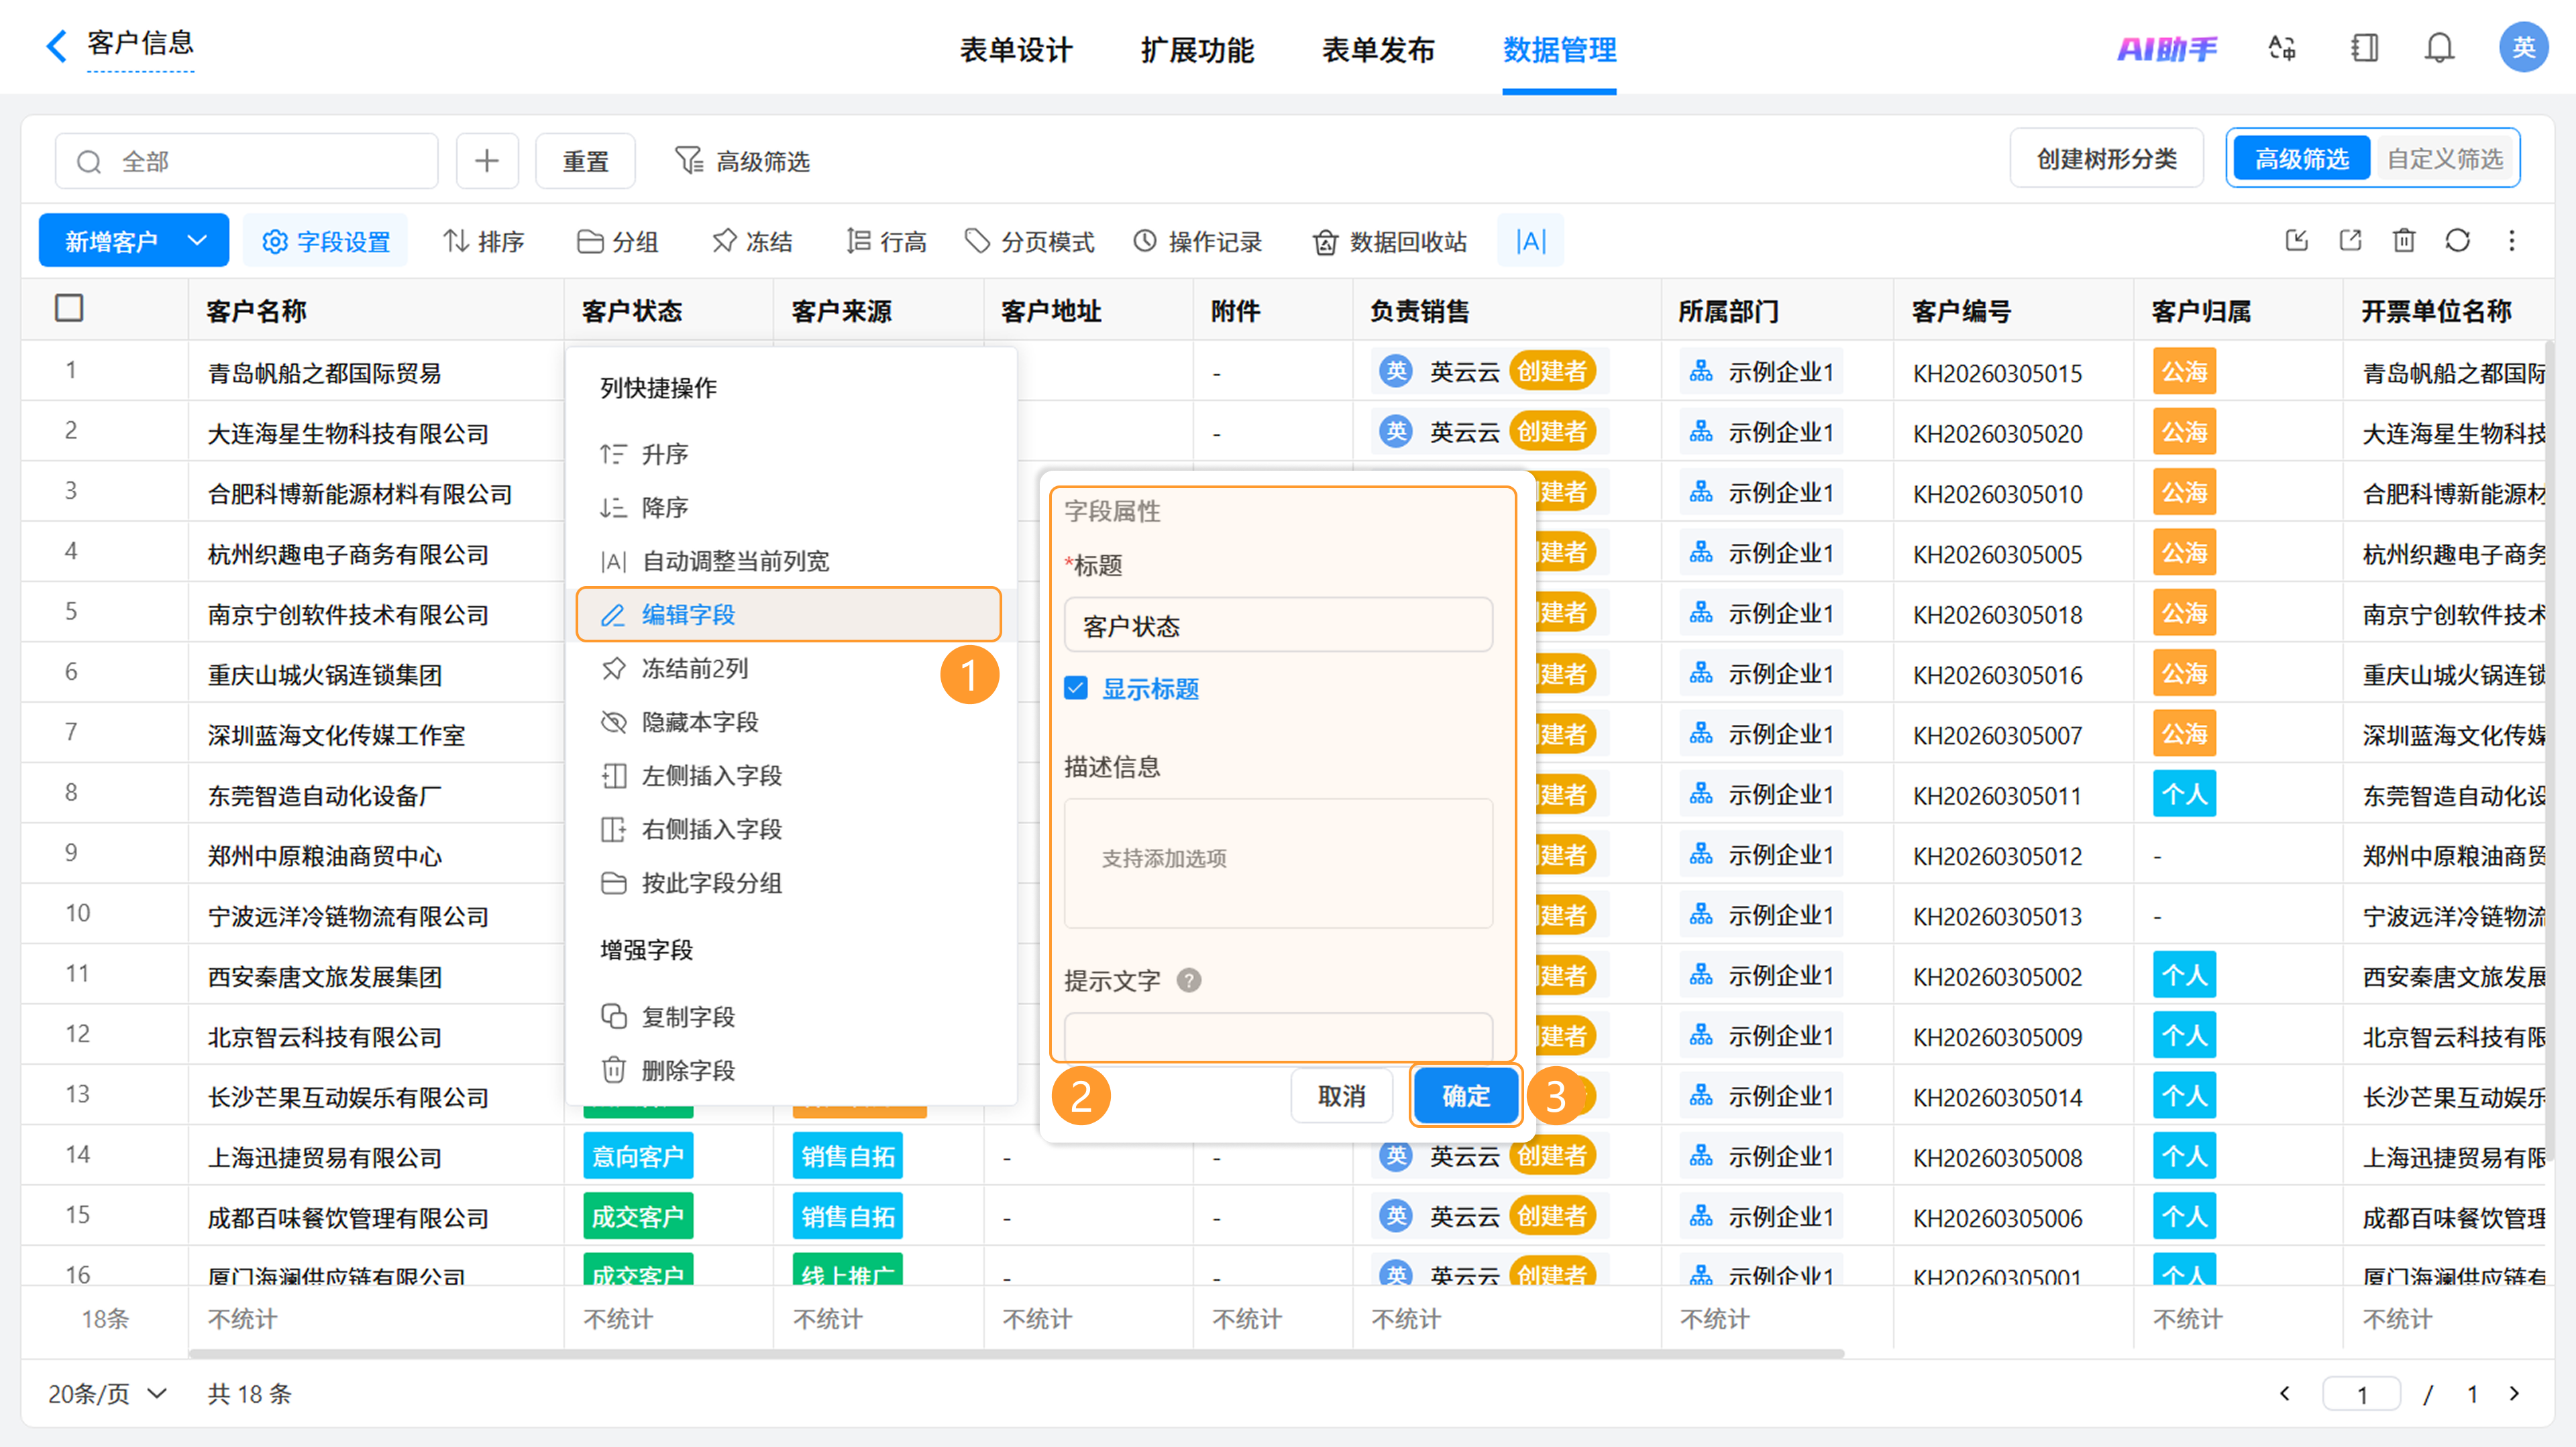
Task: Tick the select-all checkbox in table header
Action: [x=69, y=308]
